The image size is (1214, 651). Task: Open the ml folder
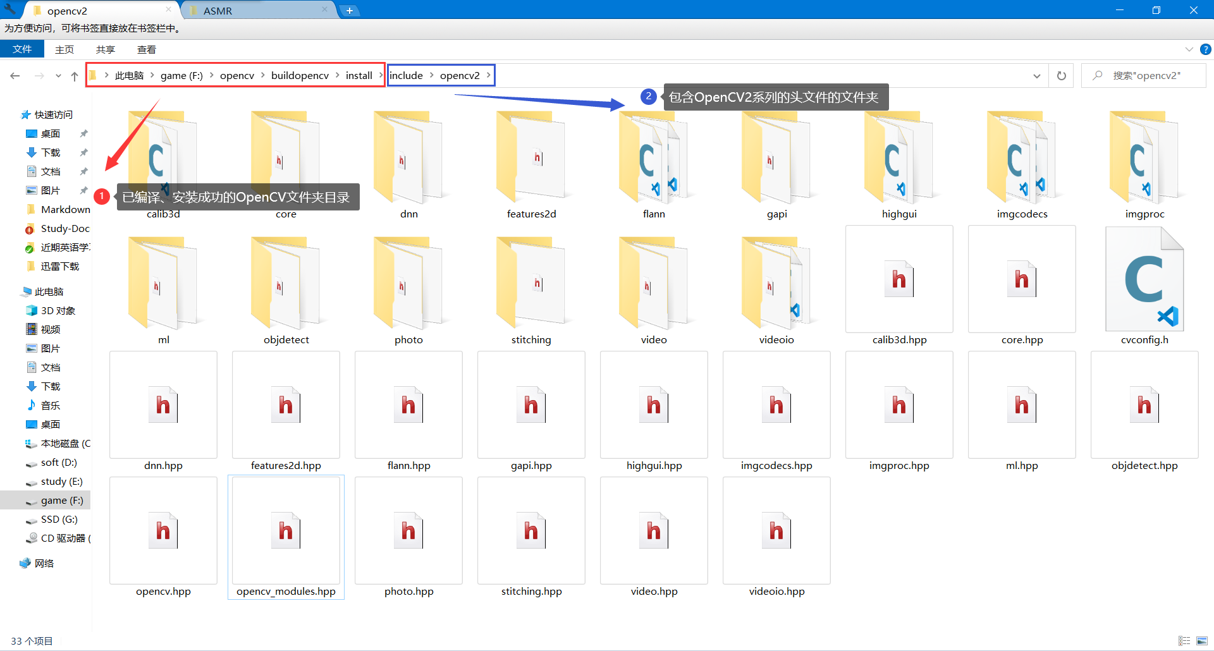pos(163,290)
